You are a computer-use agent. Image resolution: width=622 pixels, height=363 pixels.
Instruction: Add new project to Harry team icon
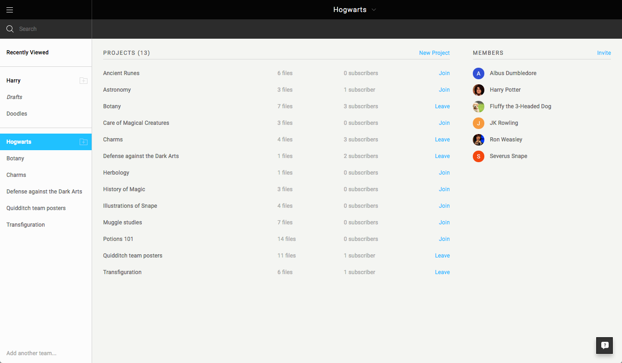point(83,81)
